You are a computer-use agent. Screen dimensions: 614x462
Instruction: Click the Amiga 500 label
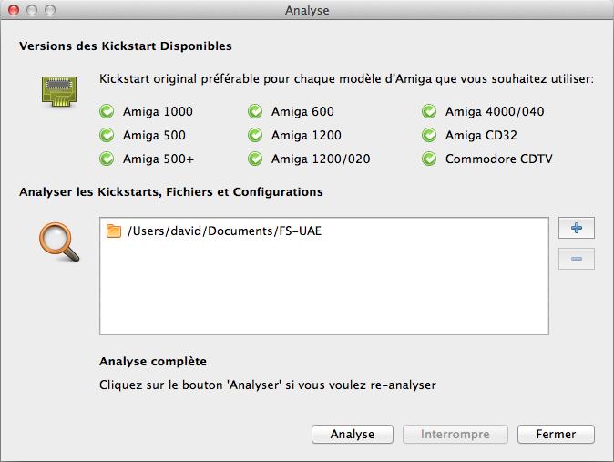[x=154, y=135]
